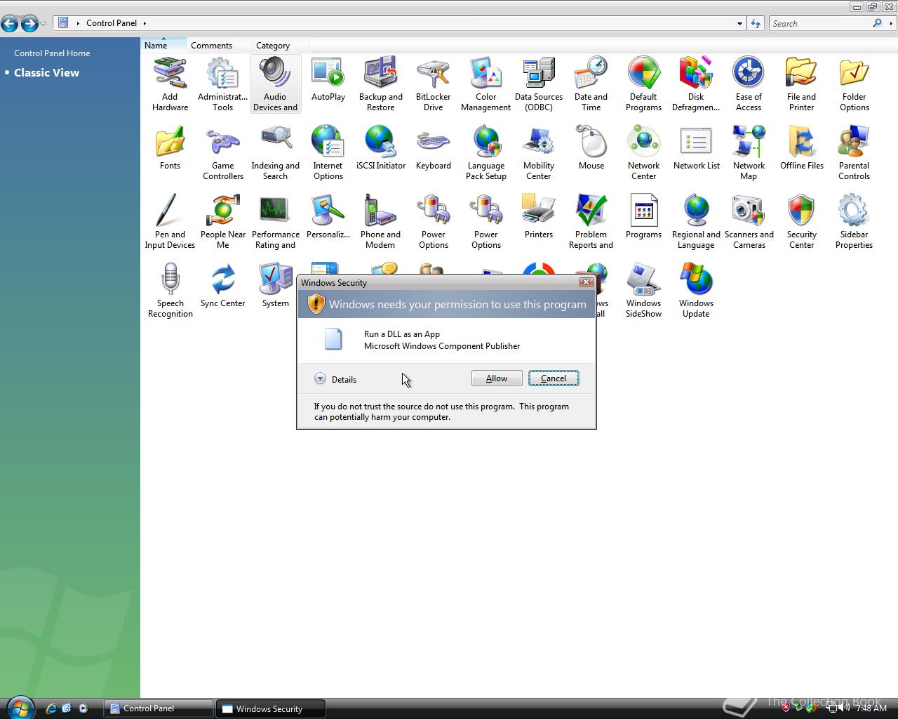Open Network List

pyautogui.click(x=696, y=148)
